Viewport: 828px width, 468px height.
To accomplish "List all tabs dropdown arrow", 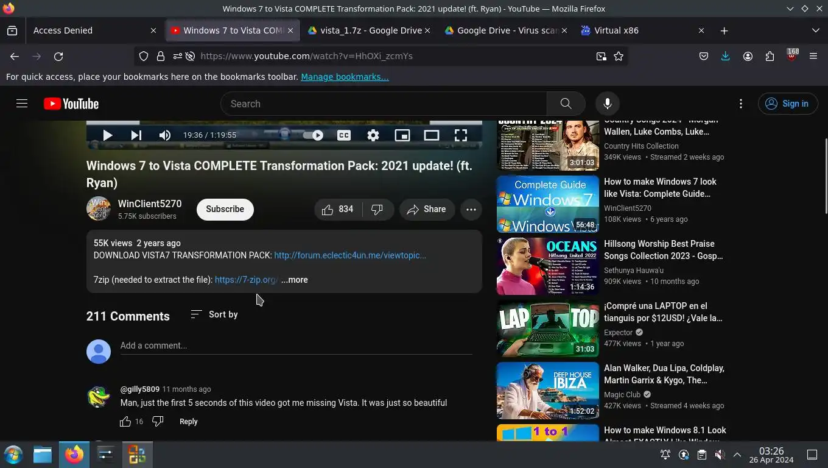I will click(815, 30).
